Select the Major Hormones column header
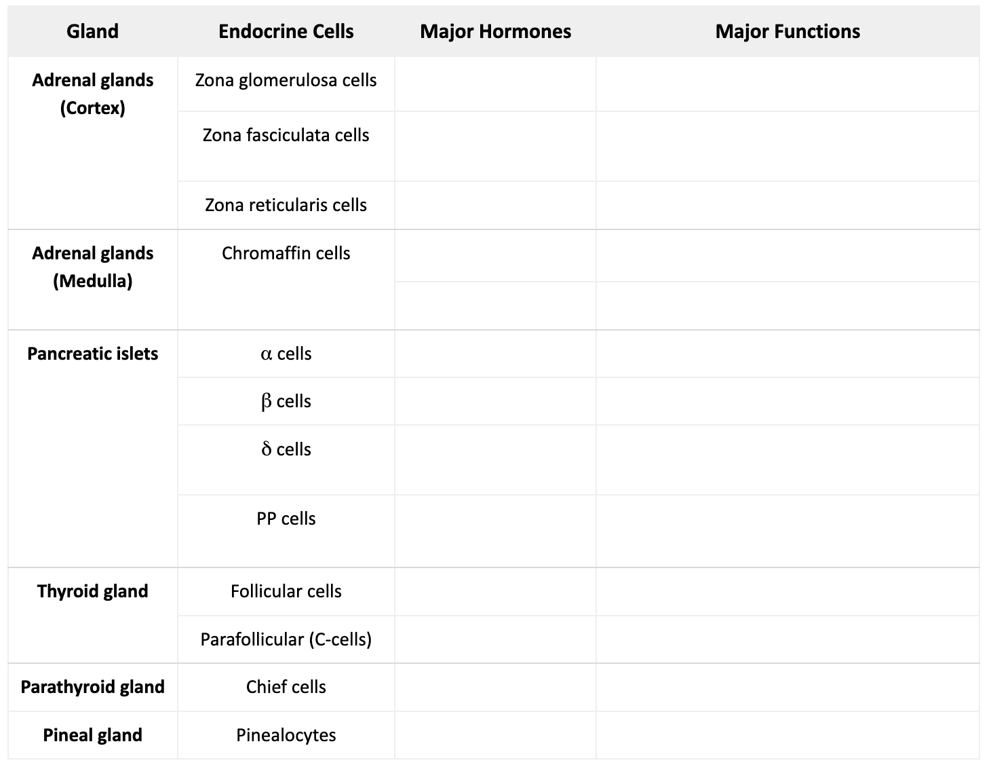 coord(495,31)
